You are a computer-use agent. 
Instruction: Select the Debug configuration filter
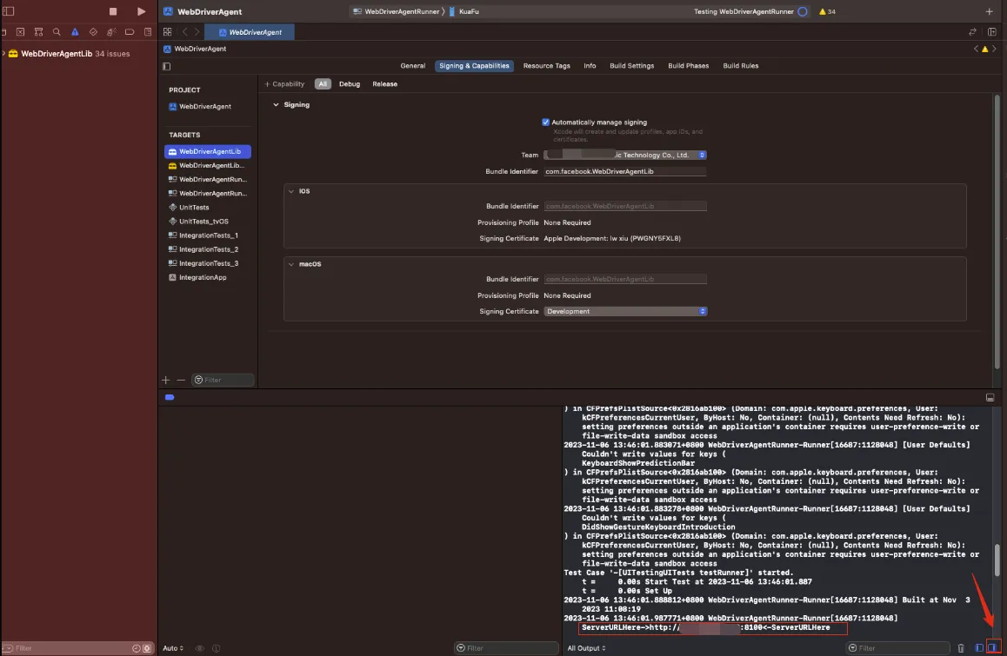(349, 84)
